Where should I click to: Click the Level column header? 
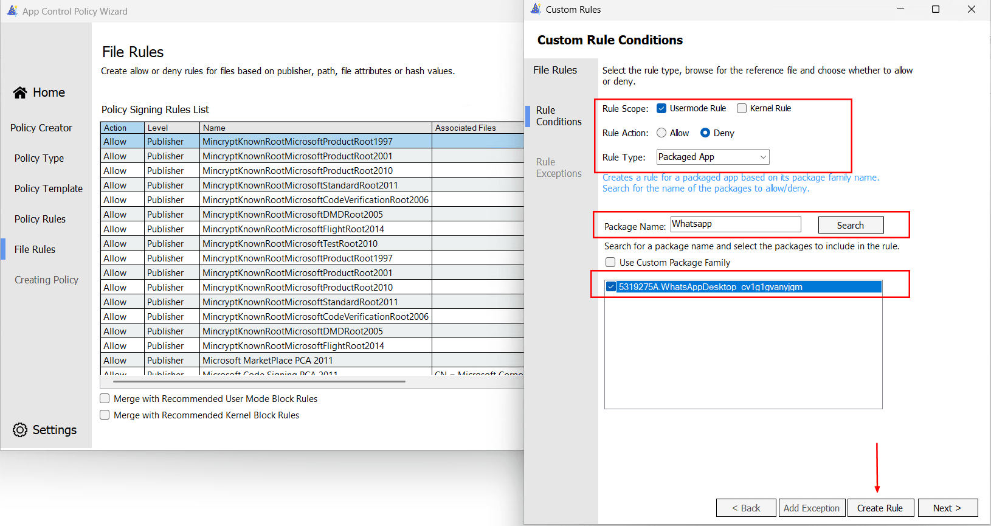tap(172, 128)
